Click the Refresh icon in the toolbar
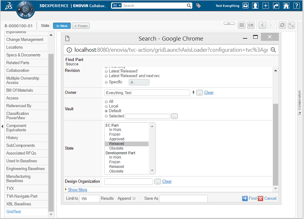 (282, 25)
